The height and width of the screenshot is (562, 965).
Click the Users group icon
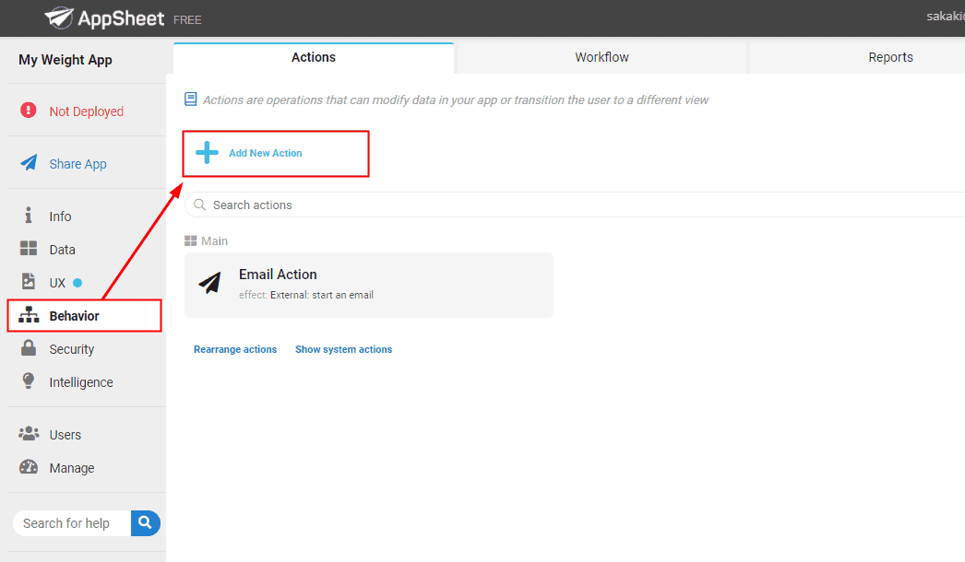[29, 434]
